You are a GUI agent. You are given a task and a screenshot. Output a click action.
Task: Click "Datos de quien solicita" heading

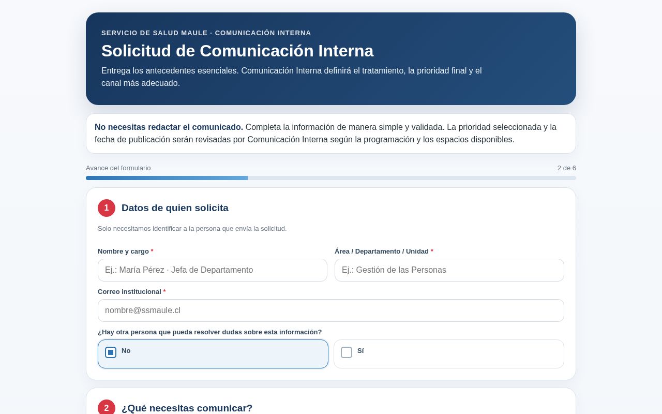pos(175,208)
